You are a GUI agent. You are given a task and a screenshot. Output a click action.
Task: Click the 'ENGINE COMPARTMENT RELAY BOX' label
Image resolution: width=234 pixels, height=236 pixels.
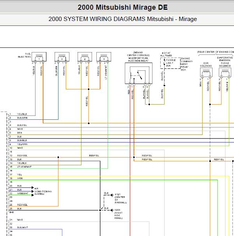coord(187,64)
